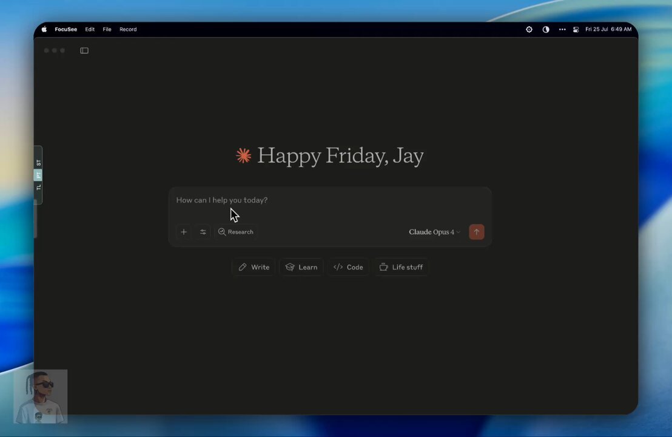The image size is (672, 437).
Task: Send message with the orange arrow button
Action: 477,232
